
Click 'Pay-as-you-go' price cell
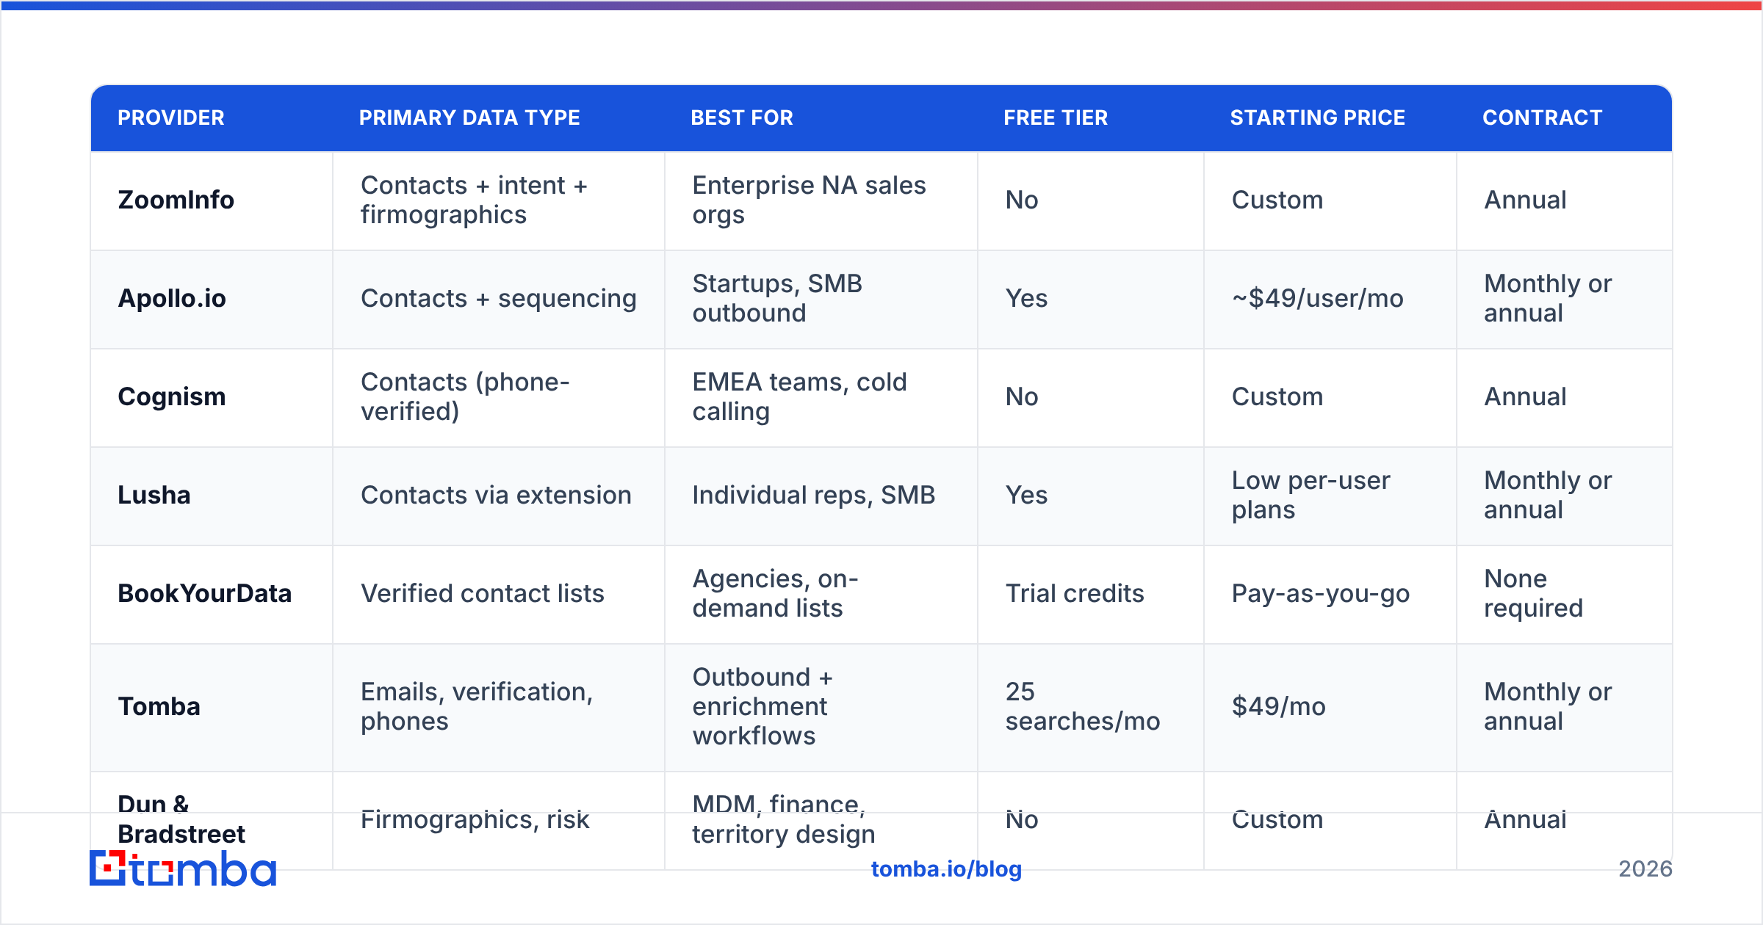[x=1330, y=594]
